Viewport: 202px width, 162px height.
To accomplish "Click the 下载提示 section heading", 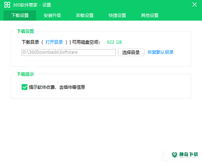I will [25, 74].
